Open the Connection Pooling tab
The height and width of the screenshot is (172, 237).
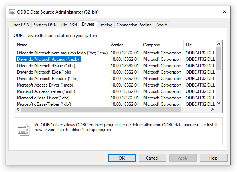[134, 25]
